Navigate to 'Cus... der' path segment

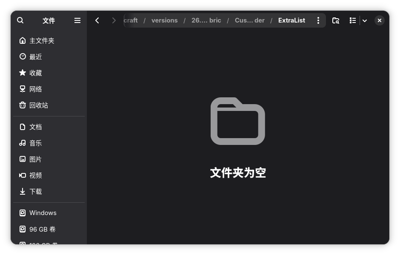click(x=249, y=20)
